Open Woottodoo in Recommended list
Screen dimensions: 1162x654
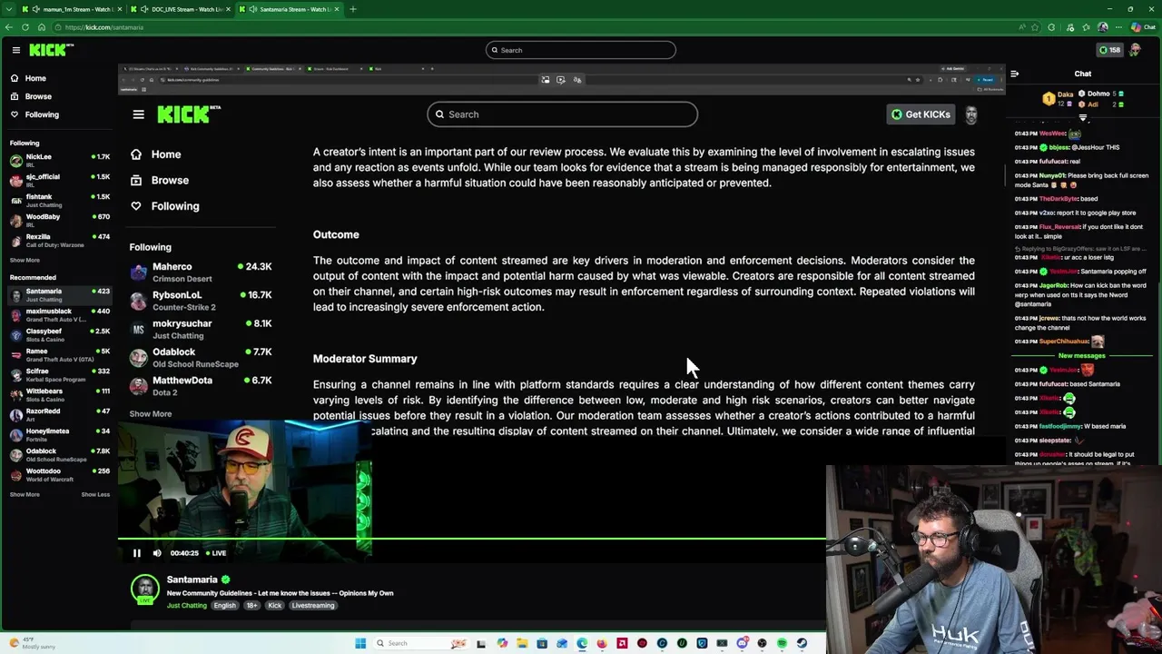coord(59,474)
